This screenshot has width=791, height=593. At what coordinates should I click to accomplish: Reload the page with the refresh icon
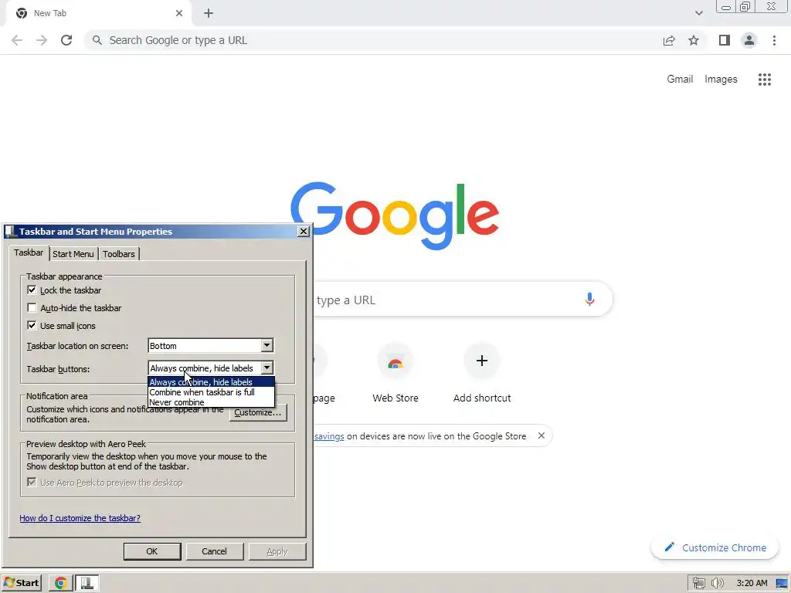pyautogui.click(x=66, y=40)
